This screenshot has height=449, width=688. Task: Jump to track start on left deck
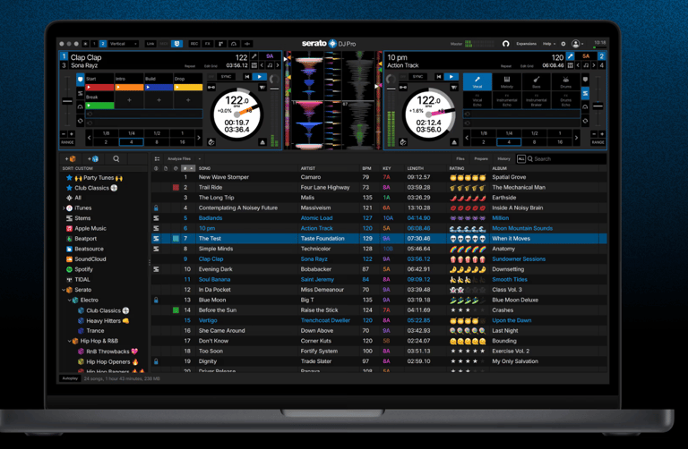(247, 77)
